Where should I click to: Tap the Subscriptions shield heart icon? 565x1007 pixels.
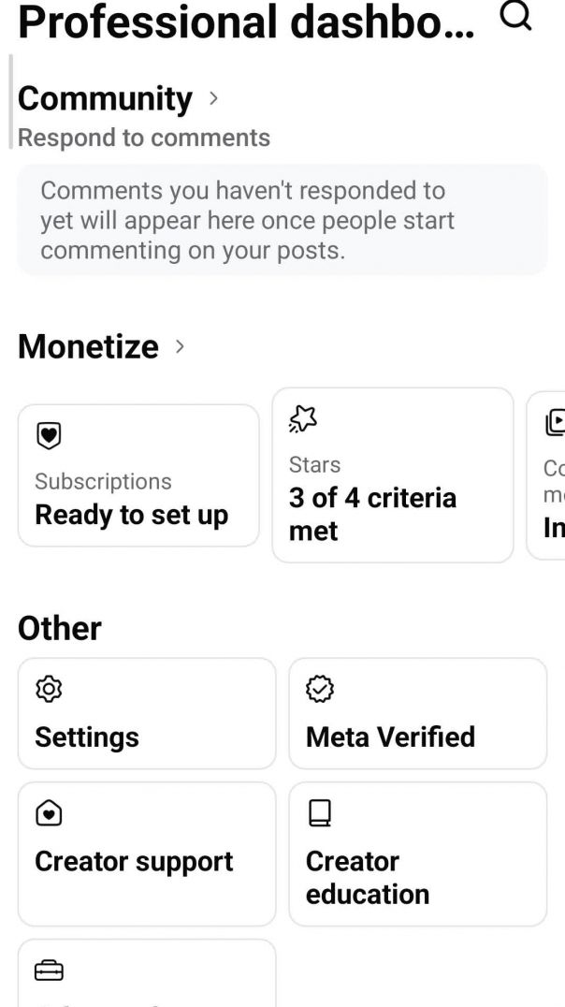click(x=49, y=435)
